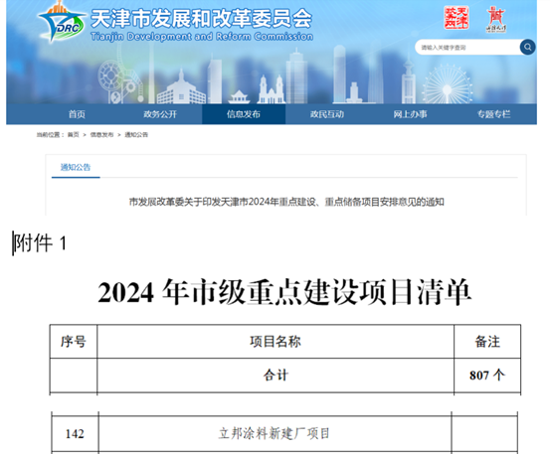The width and height of the screenshot is (550, 454).
Task: Click the 立邦涂料新建厂项目 table row
Action: coord(284,434)
